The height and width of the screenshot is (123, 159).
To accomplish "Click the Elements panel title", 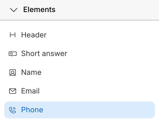I will [39, 10].
